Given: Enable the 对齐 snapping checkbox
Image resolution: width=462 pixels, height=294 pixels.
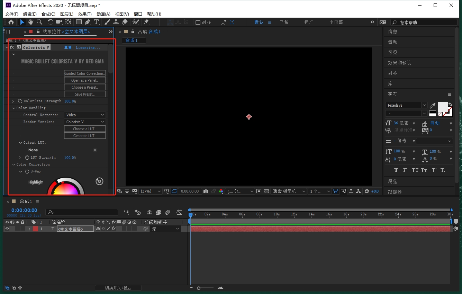Looking at the screenshot, I should [x=198, y=23].
